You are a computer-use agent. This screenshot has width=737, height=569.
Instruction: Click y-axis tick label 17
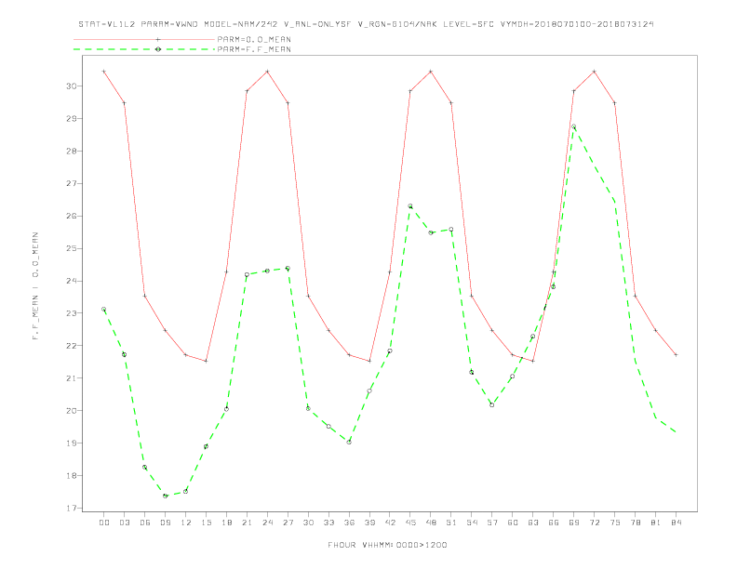(72, 508)
